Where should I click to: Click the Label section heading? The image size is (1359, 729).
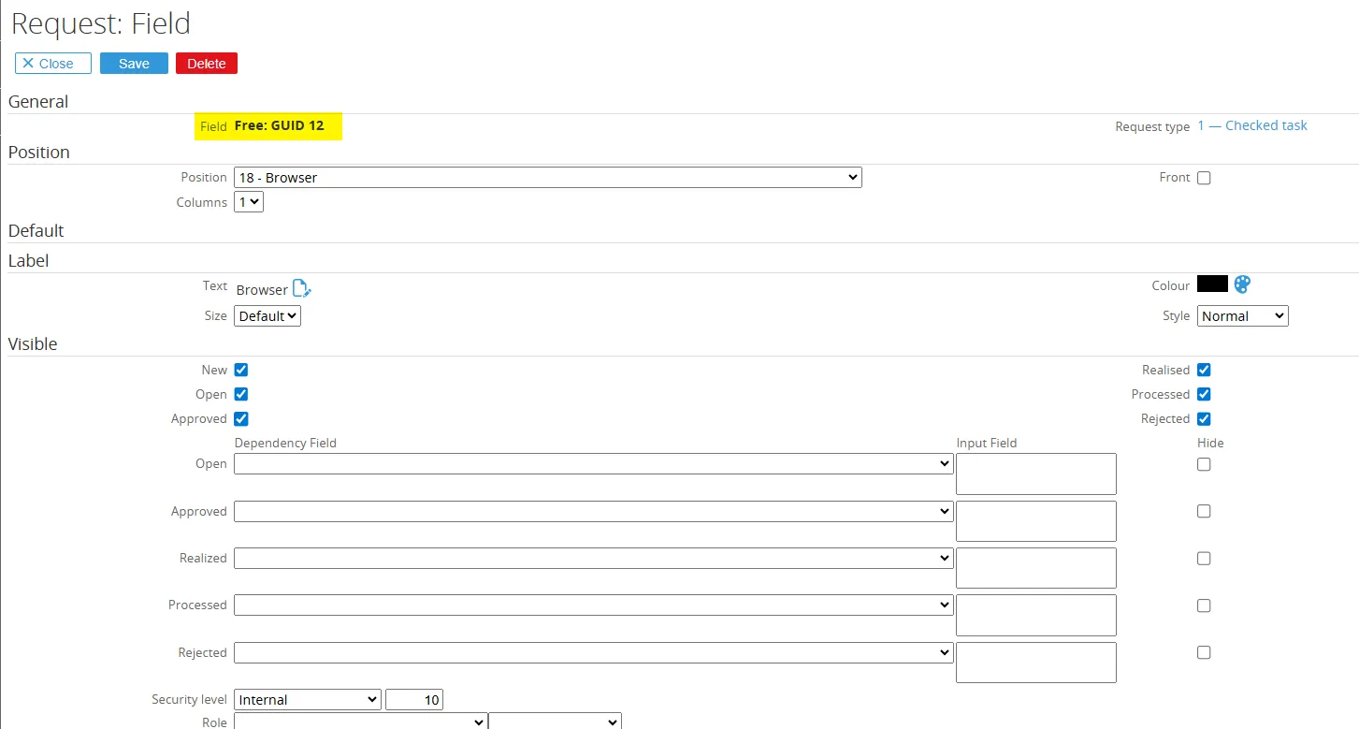point(28,260)
